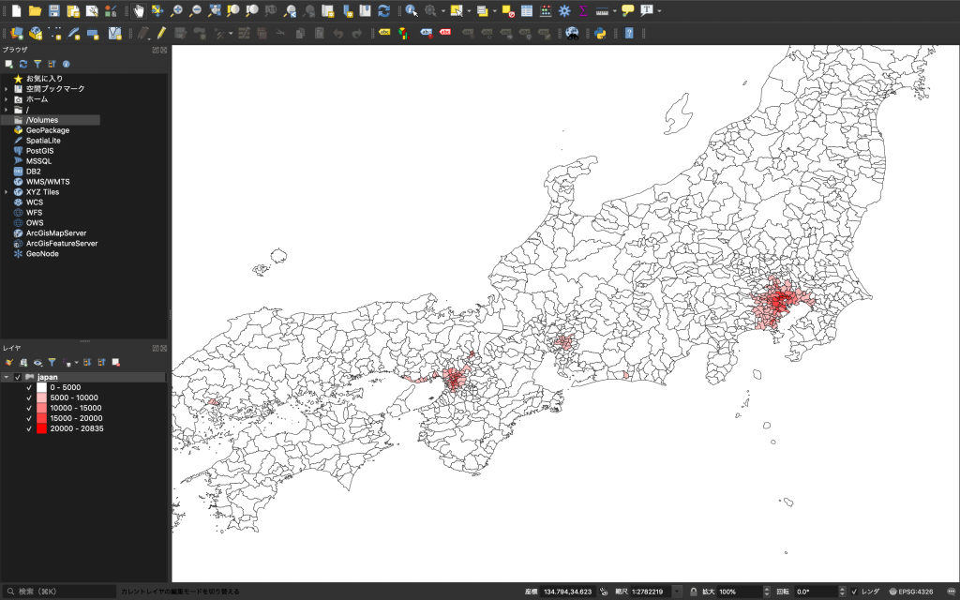This screenshot has height=600, width=960.
Task: Select the Measure Line ruler tool
Action: [x=602, y=10]
